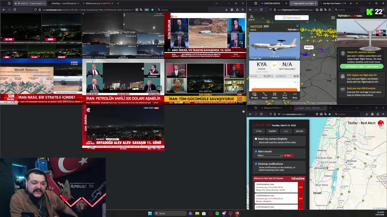Open Spotify from the taskbar

pos(217,213)
